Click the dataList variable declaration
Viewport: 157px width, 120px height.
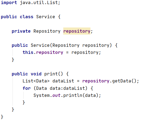coord(63,81)
